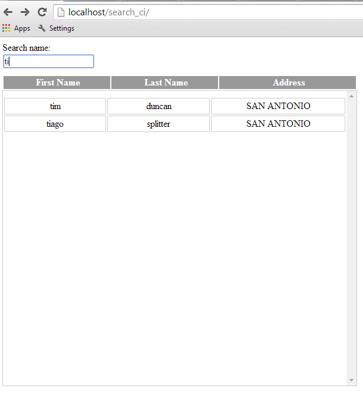Click the page icon in the address bar
Screen dimensions: 363x395
coord(61,12)
